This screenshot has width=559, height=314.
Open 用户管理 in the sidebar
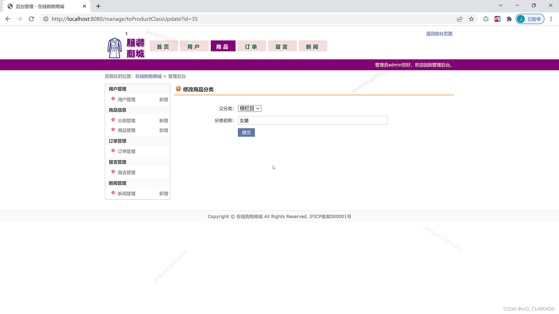click(126, 99)
